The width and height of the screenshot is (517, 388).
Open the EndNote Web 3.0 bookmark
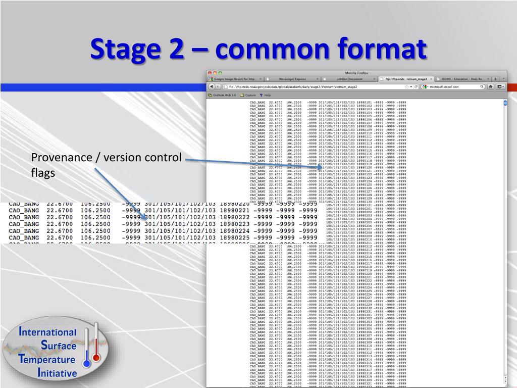coord(222,95)
